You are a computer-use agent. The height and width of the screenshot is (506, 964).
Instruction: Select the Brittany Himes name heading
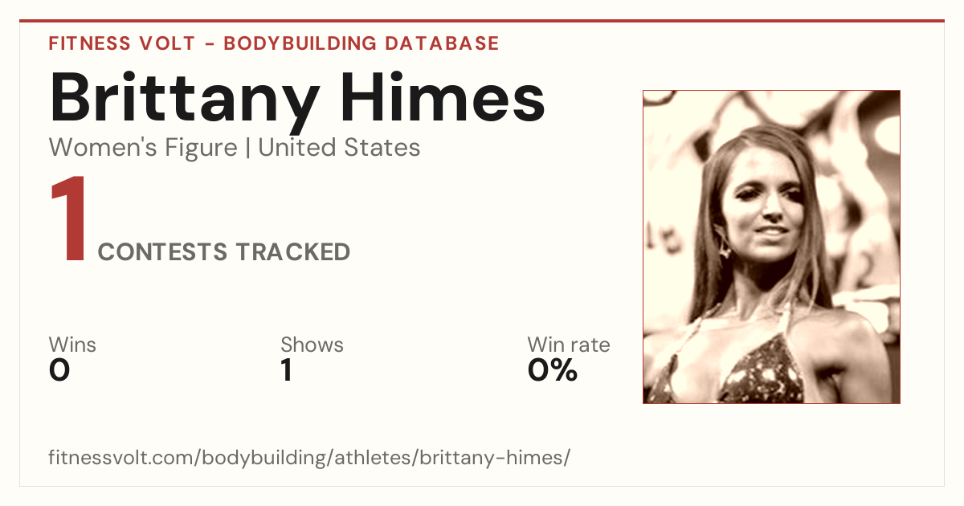click(x=297, y=97)
